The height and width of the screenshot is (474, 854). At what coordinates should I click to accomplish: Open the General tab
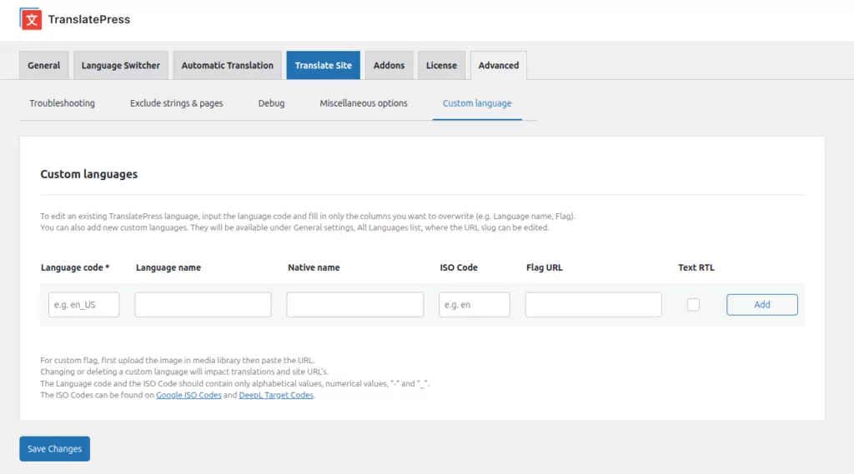pos(44,65)
